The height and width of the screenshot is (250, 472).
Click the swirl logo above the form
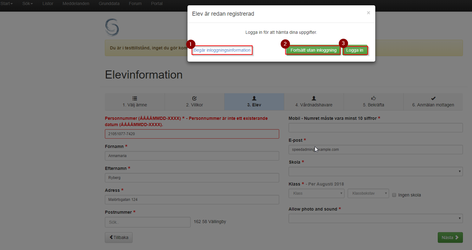(x=112, y=27)
